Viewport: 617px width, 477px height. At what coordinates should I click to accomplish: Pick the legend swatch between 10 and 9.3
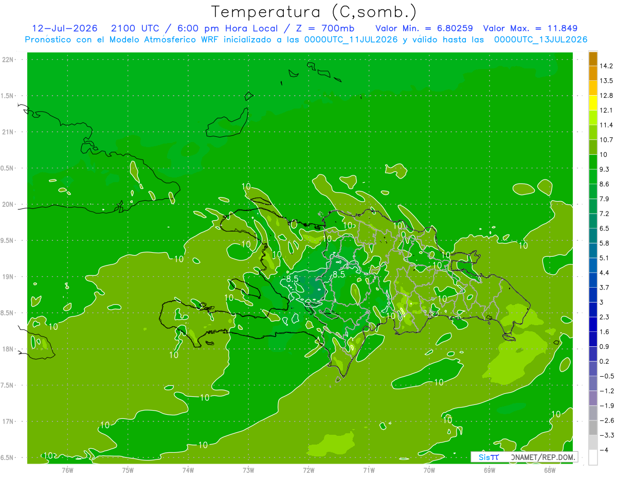pos(593,162)
